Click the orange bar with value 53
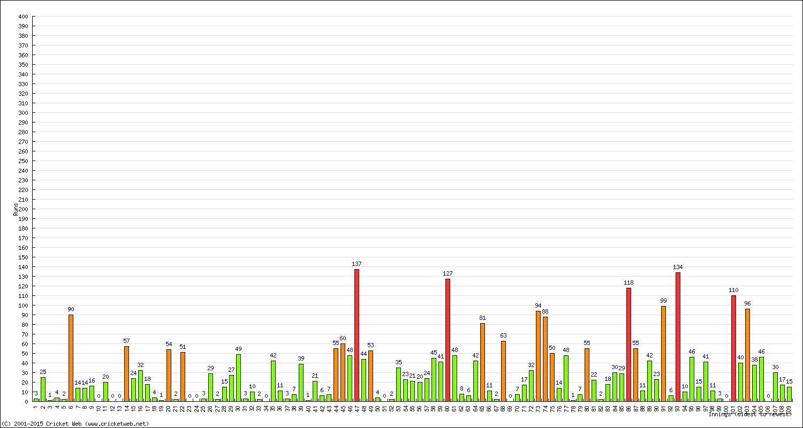The image size is (803, 428). click(370, 376)
